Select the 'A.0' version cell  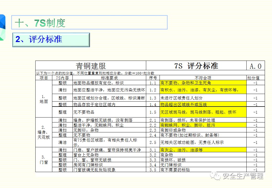(x=256, y=66)
